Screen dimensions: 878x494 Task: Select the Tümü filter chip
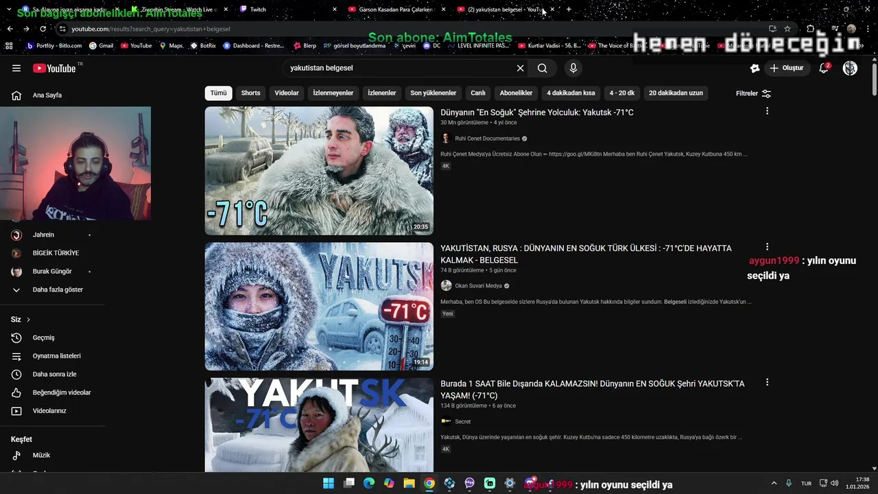(x=218, y=93)
